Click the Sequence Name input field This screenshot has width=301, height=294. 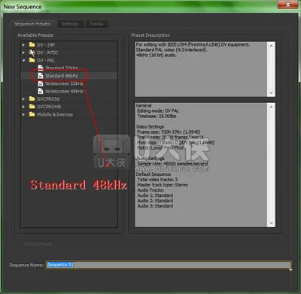169,265
